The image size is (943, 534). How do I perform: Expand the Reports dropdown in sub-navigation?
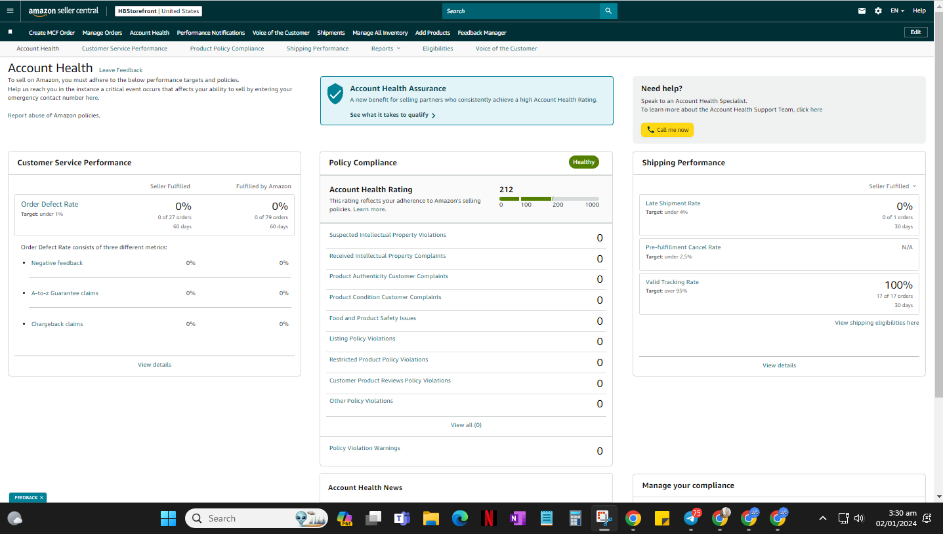pyautogui.click(x=385, y=49)
